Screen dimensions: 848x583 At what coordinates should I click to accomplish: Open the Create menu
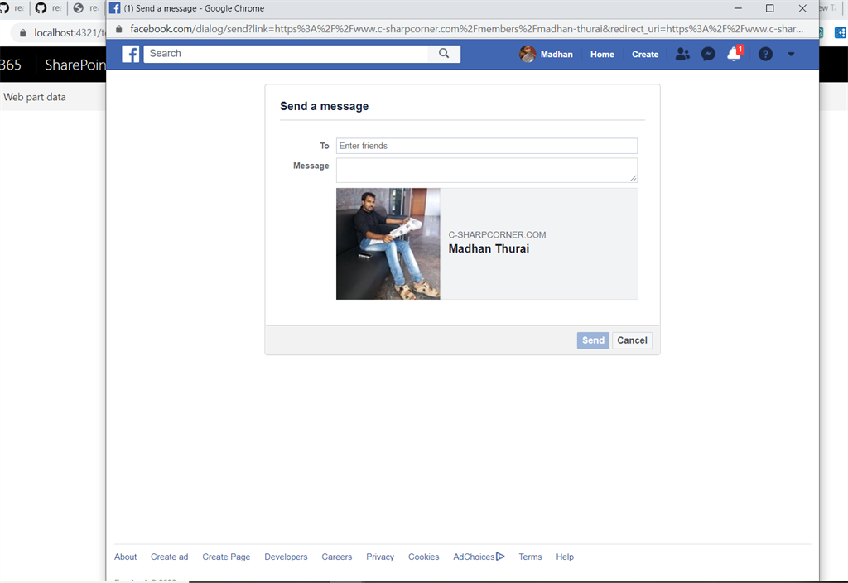click(645, 55)
